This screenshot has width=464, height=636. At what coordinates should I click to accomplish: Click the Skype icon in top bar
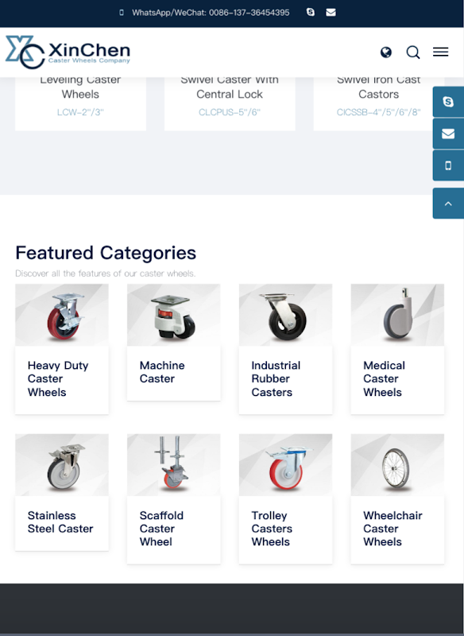click(311, 12)
